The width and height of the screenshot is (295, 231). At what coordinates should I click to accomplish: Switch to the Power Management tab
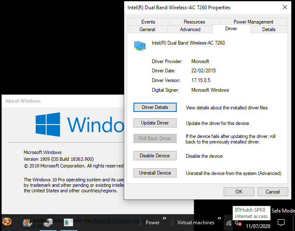tap(253, 22)
